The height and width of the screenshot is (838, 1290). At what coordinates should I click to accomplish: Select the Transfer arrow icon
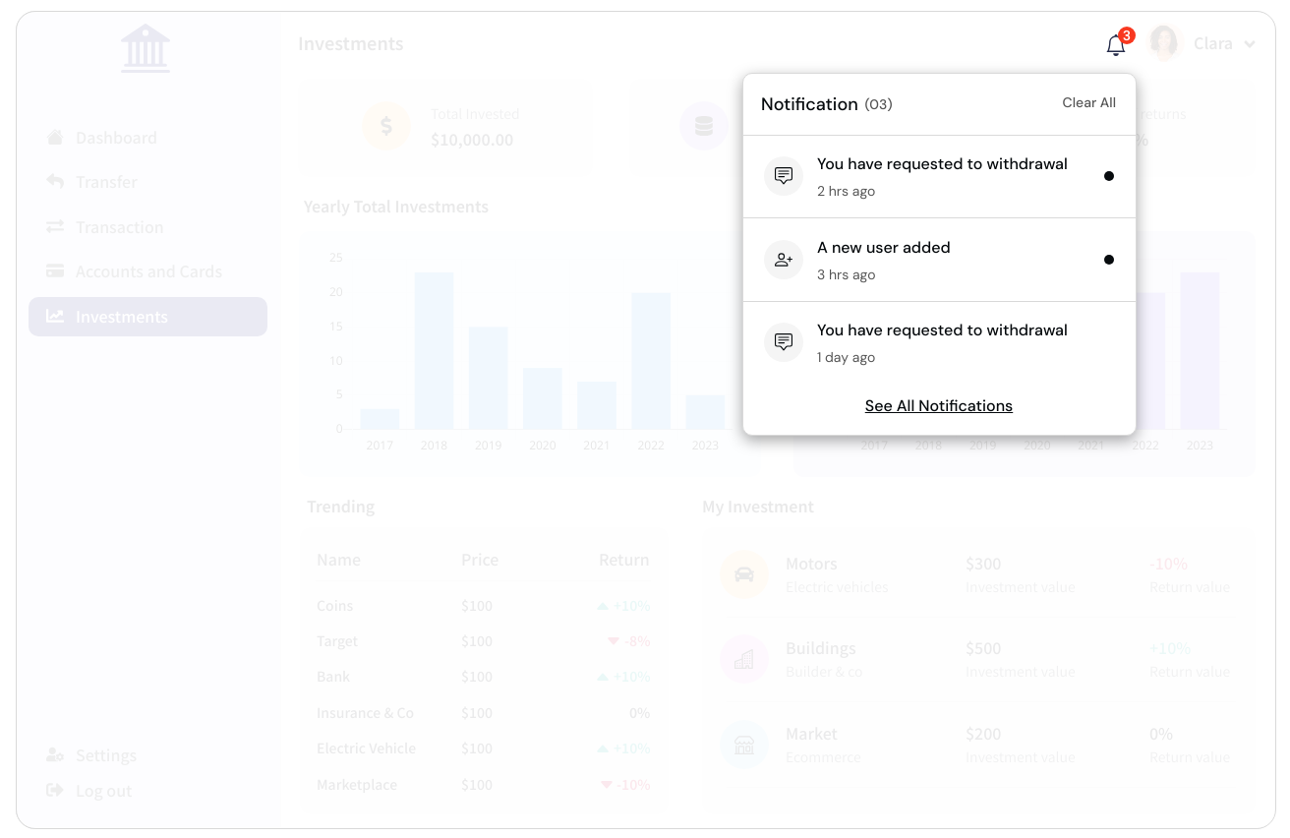point(55,182)
